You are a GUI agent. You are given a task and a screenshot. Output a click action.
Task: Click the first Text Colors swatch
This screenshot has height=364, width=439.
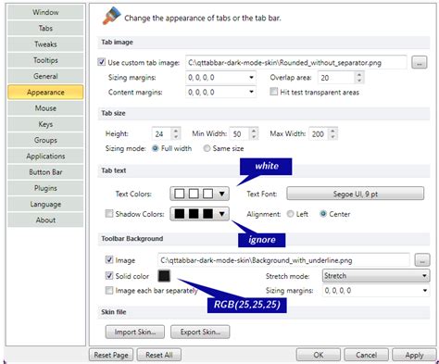tap(180, 194)
